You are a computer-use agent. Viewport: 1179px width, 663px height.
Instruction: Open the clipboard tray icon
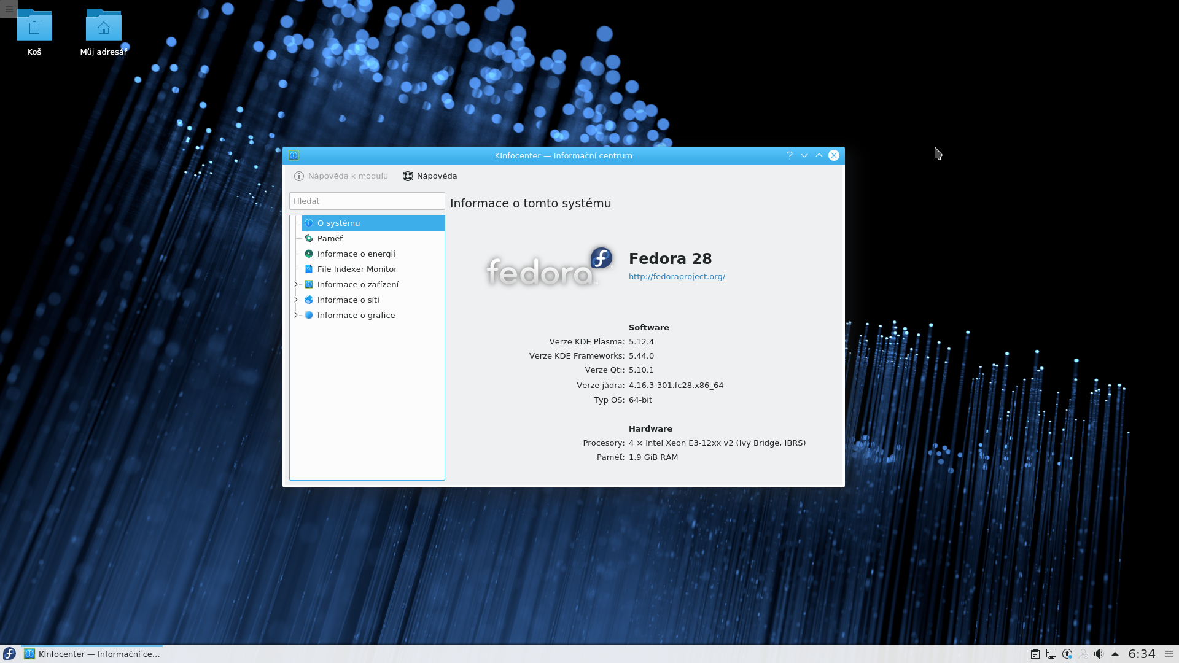pos(1035,654)
